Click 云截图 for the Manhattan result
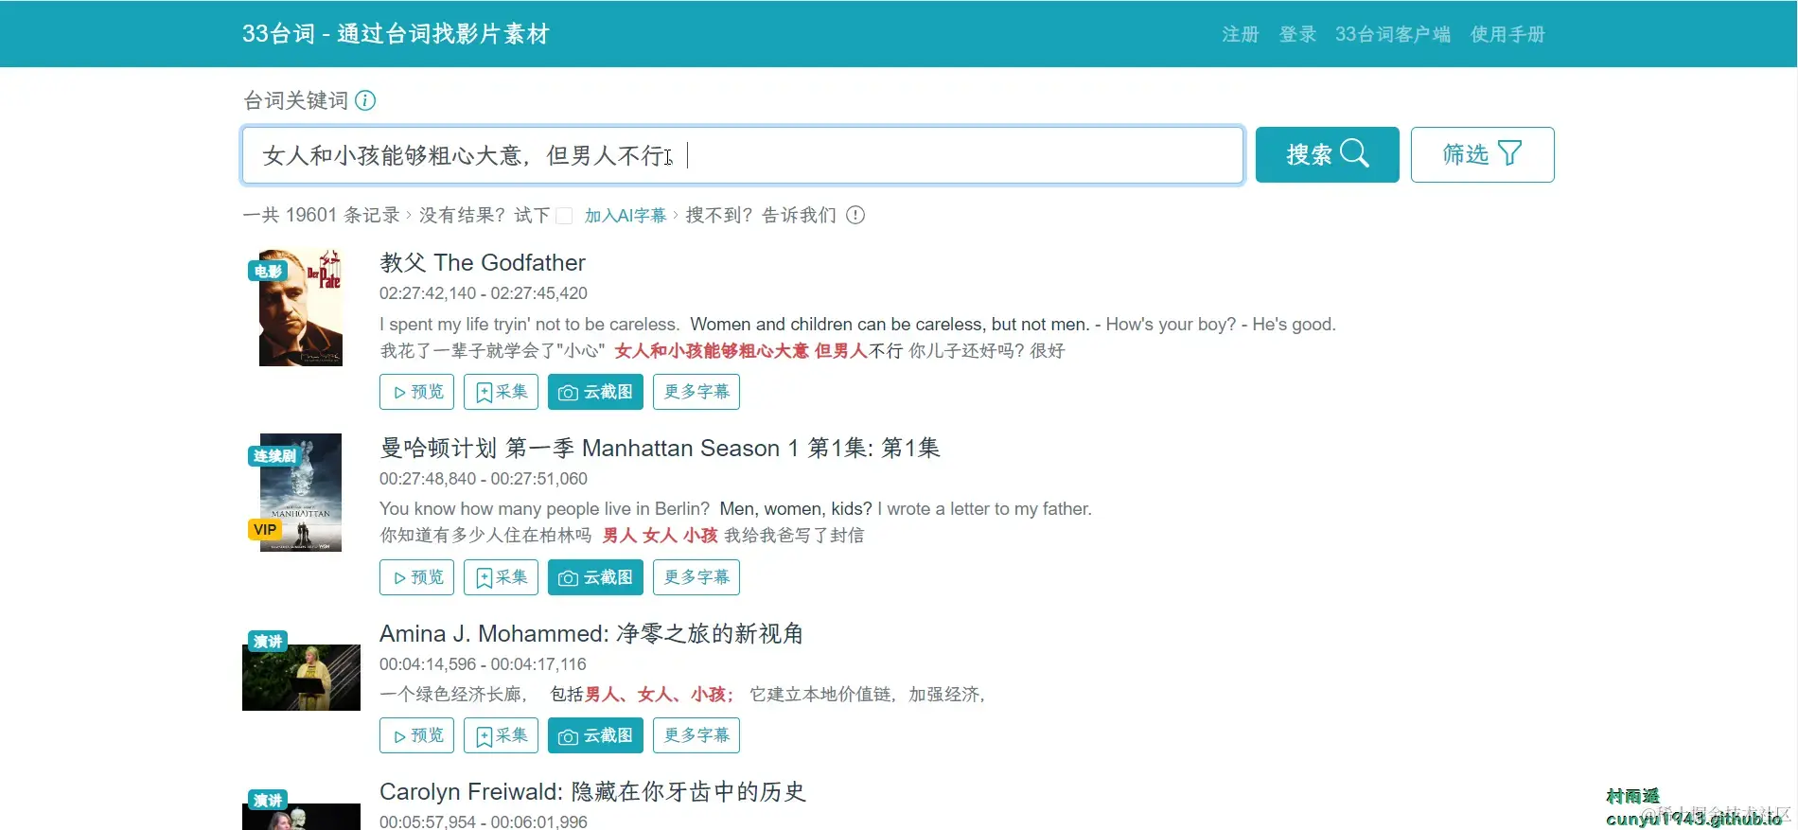 coord(595,577)
